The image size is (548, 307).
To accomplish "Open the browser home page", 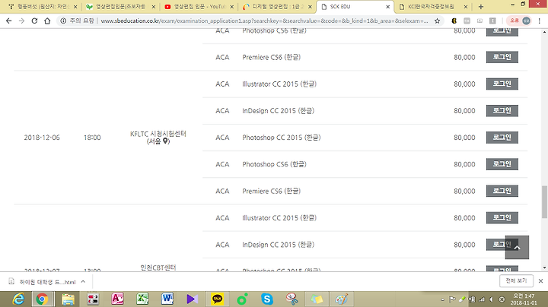I will (x=47, y=21).
